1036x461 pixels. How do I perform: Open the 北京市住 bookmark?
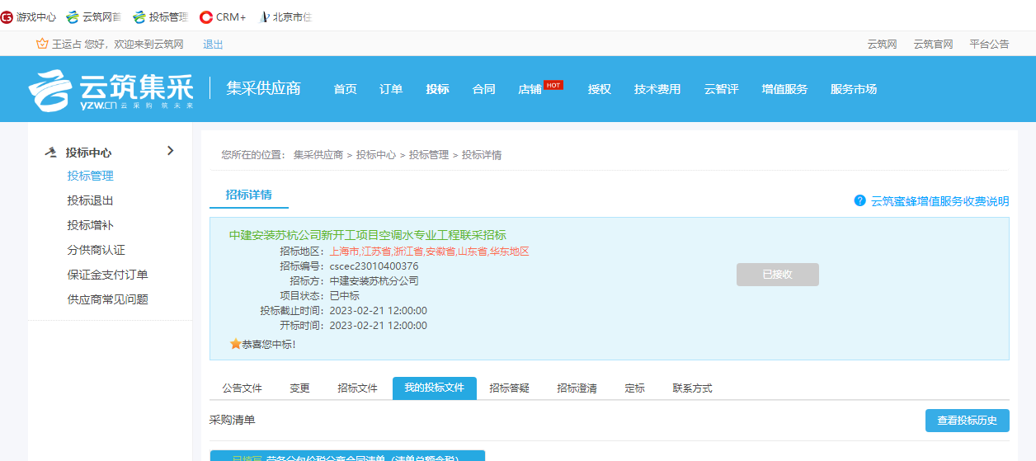285,16
